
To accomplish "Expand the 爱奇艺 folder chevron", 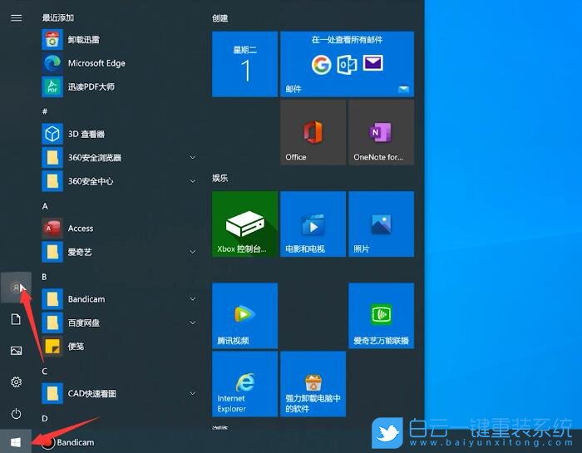I will [193, 252].
